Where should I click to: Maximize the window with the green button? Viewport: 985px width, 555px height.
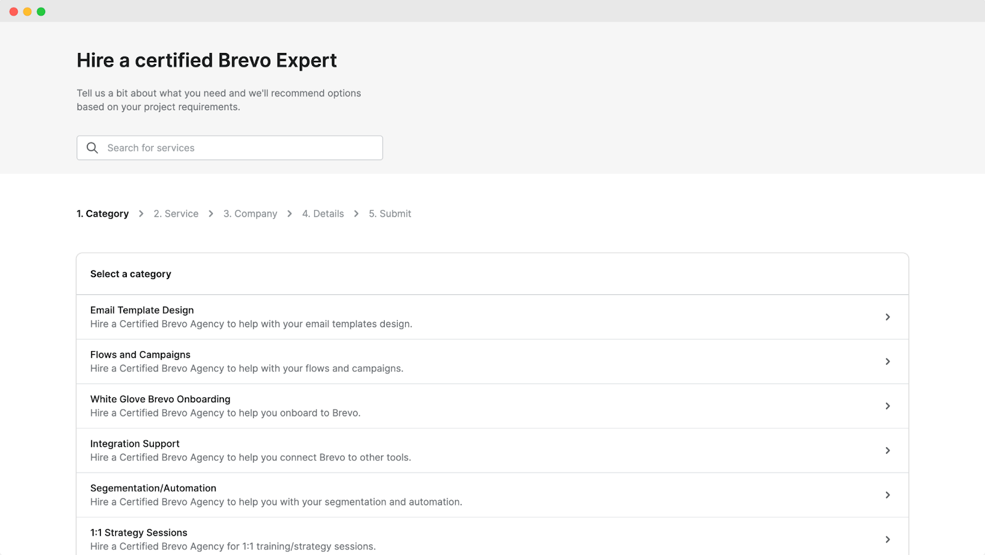41,12
